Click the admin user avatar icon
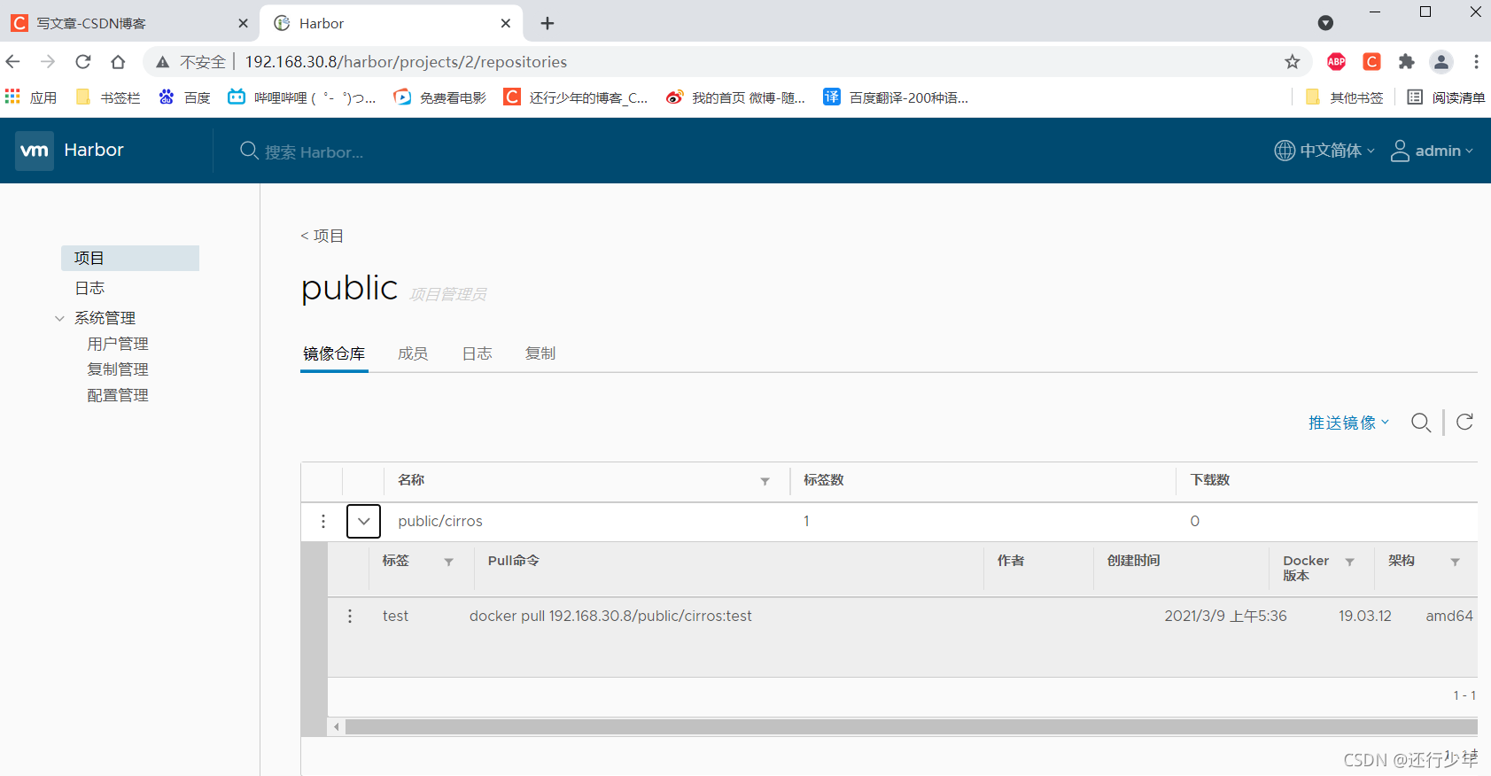 point(1400,151)
